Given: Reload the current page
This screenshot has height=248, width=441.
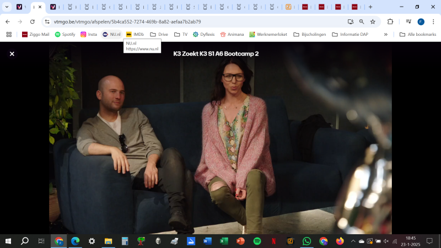Looking at the screenshot, I should (x=33, y=21).
